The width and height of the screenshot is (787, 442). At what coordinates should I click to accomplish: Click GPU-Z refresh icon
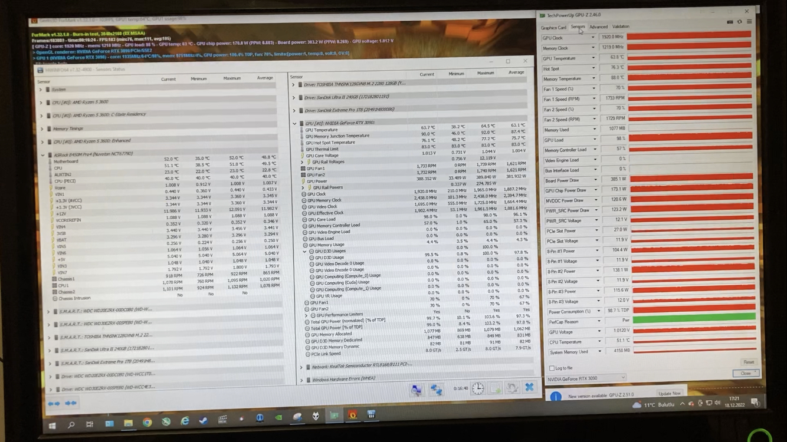point(739,22)
